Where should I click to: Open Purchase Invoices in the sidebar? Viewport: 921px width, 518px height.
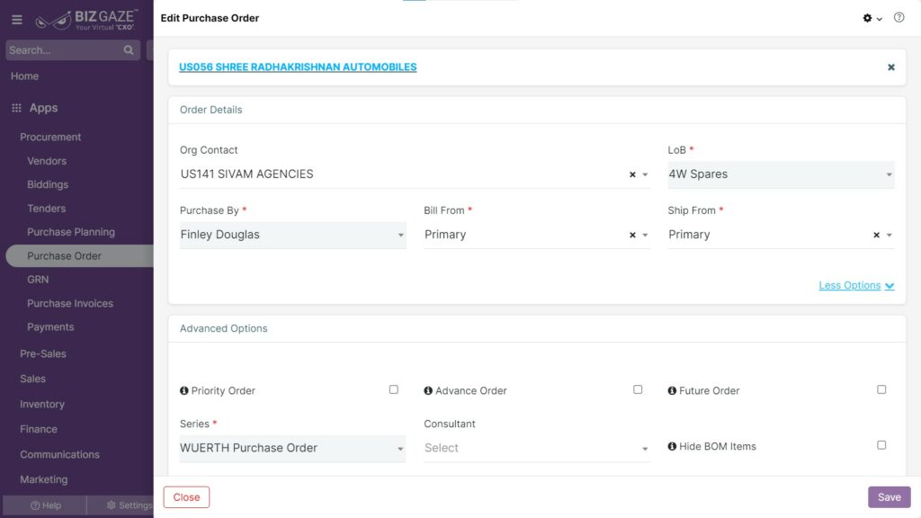coord(70,304)
